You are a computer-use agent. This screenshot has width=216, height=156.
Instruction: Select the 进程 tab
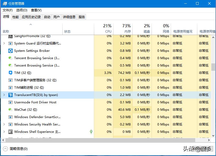click(x=6, y=17)
